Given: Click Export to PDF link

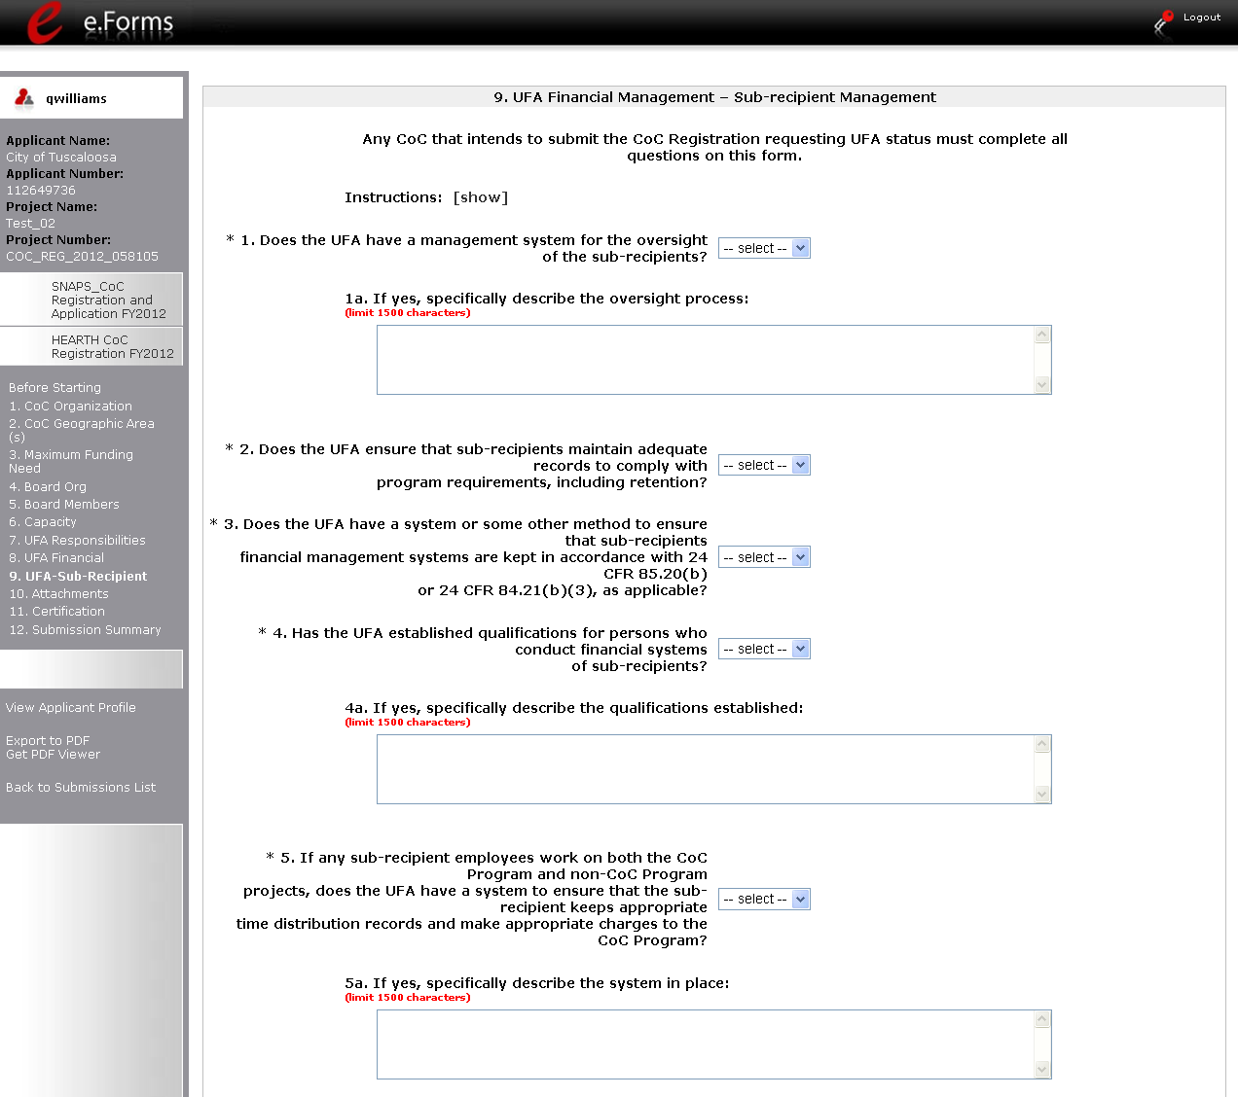Looking at the screenshot, I should pos(48,740).
